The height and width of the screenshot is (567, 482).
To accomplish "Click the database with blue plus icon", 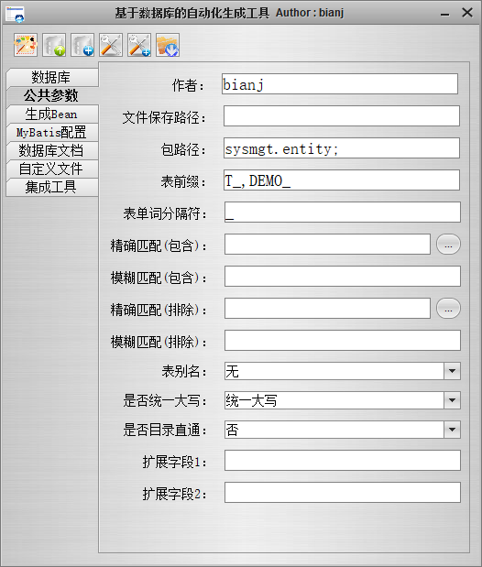I will point(82,45).
